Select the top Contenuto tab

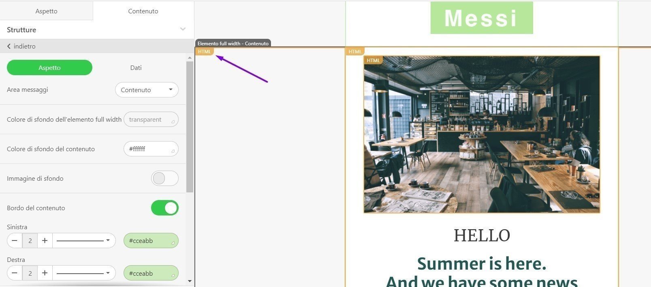(x=143, y=11)
